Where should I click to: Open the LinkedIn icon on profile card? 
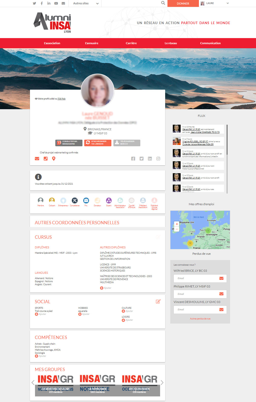150,159
